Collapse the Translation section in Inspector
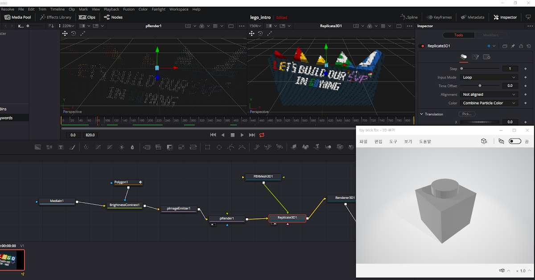Viewport: 535px width, 280px height. [421, 114]
